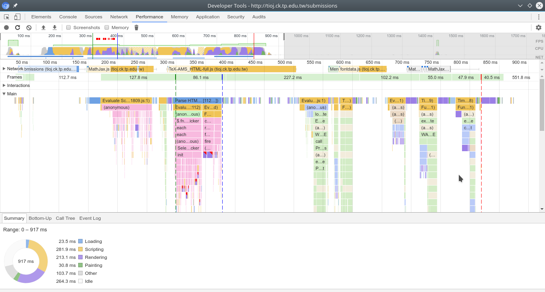Select the fontdata.js network request

pos(363,69)
